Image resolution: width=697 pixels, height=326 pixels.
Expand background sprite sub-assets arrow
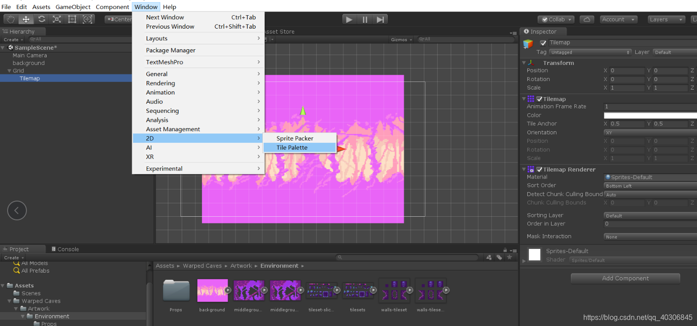227,290
